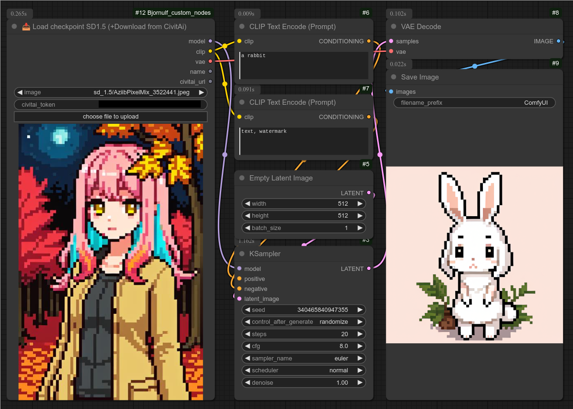Click the filename_prefix ComfyUI field

point(474,103)
